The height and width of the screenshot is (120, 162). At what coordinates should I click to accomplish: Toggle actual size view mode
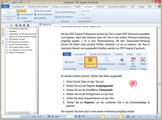coord(124,117)
